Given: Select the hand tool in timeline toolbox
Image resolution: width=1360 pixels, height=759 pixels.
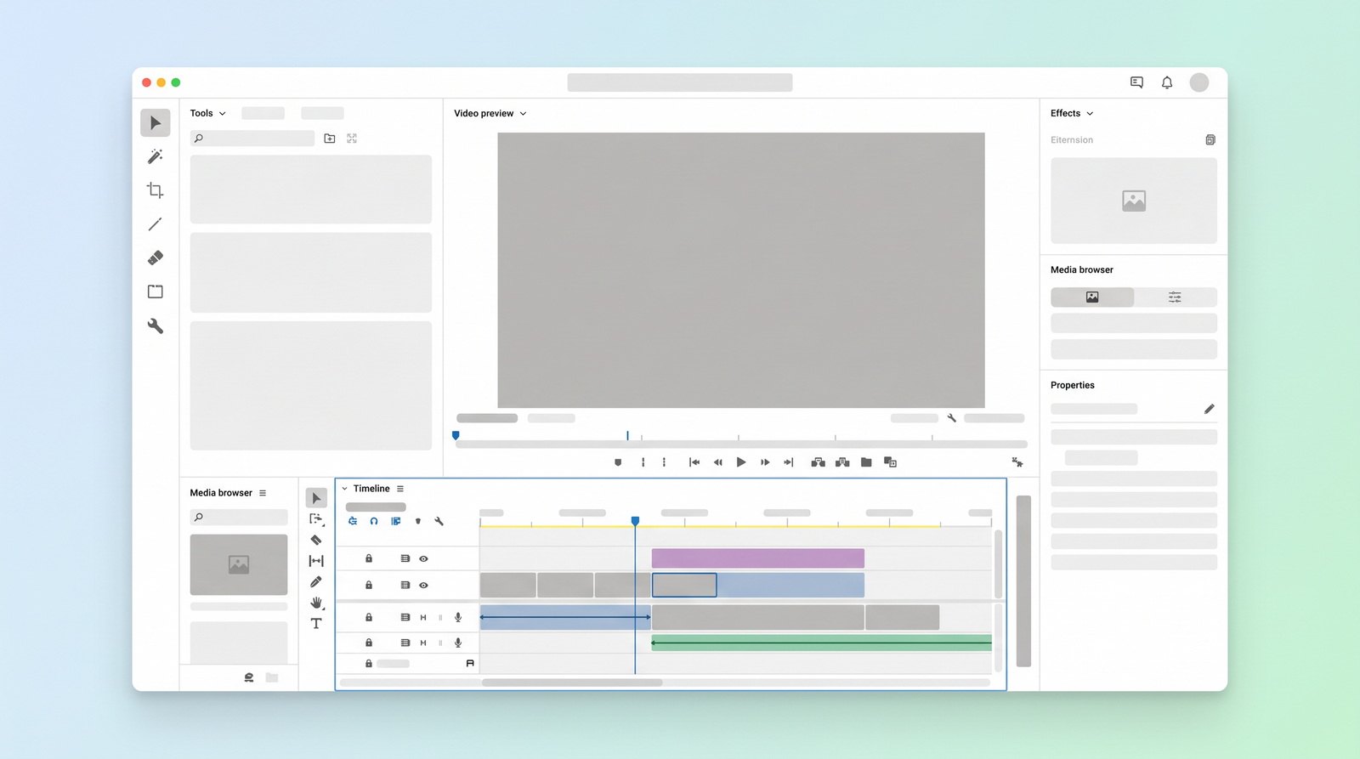Looking at the screenshot, I should tap(316, 603).
